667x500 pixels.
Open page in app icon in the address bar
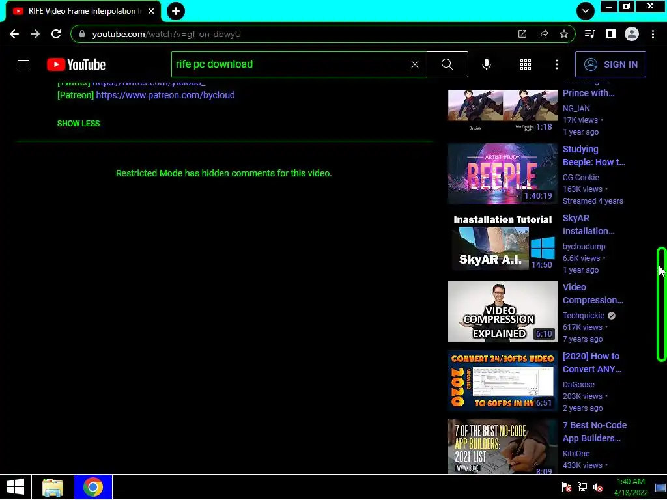522,34
